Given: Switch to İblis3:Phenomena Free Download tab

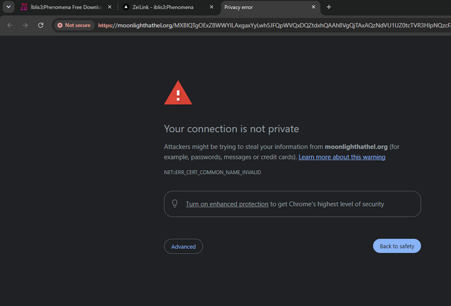Looking at the screenshot, I should click(x=66, y=7).
